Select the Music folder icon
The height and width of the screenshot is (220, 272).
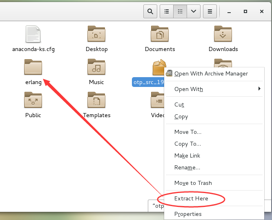[x=96, y=67]
